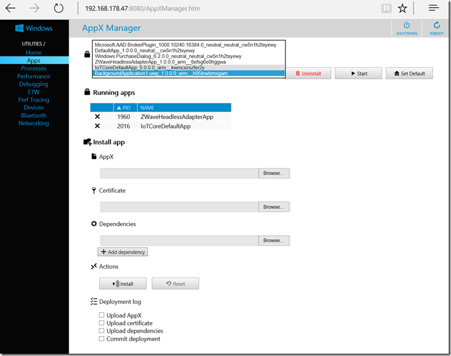This screenshot has height=356, width=451.
Task: Click IoTCoreDefaultApp in running apps table
Action: (x=165, y=126)
